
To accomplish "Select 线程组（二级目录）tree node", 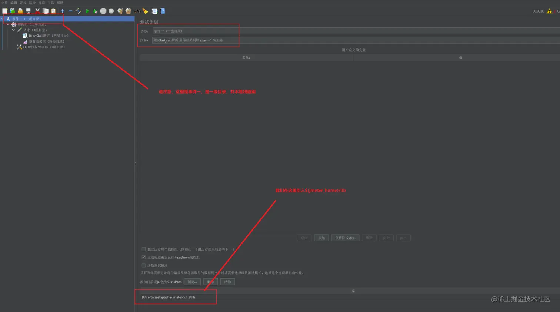I will [32, 24].
